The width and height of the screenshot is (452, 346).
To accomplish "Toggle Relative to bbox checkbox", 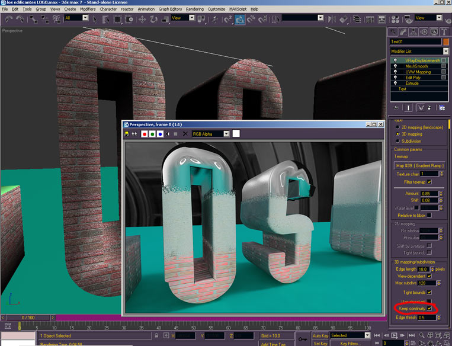I will point(429,216).
